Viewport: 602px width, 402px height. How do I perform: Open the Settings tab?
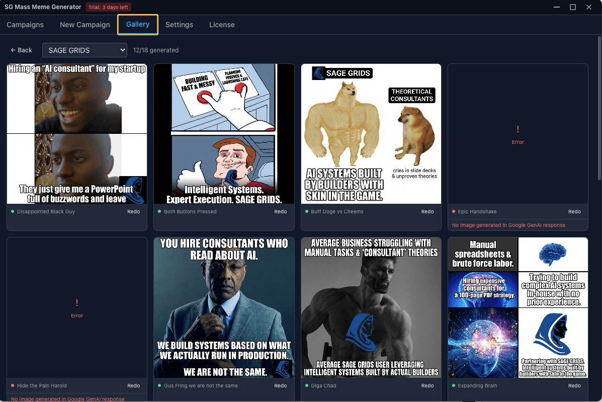[x=180, y=25]
